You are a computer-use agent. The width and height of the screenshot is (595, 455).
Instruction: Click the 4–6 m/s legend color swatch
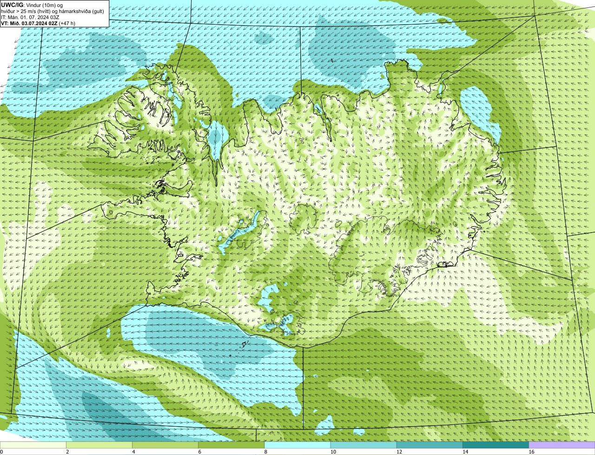165,445
